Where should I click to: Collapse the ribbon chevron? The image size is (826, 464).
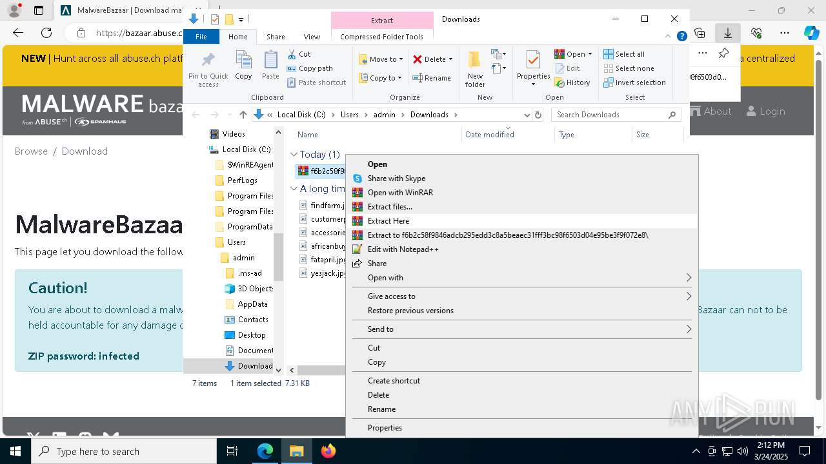669,37
